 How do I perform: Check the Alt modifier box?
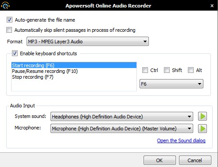click(191, 70)
